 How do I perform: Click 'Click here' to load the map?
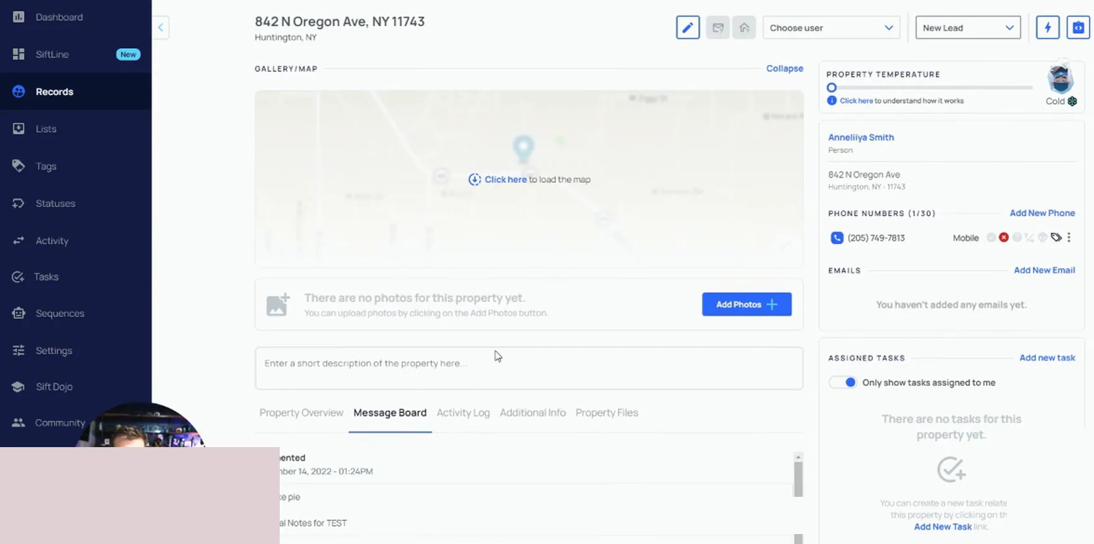point(505,179)
